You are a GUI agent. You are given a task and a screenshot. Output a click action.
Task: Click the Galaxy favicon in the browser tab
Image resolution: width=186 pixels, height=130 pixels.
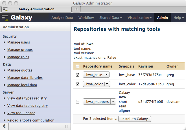point(5,9)
